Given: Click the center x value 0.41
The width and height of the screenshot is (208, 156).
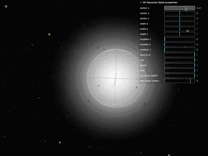Looking at the screenshot, I should click(x=199, y=8).
